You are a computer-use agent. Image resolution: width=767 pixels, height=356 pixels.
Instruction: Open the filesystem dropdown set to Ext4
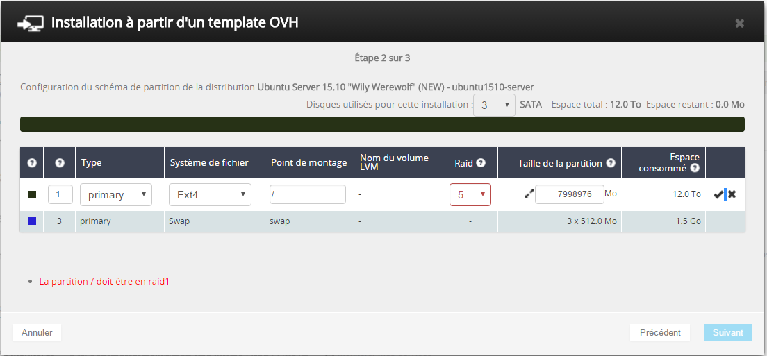click(x=211, y=195)
